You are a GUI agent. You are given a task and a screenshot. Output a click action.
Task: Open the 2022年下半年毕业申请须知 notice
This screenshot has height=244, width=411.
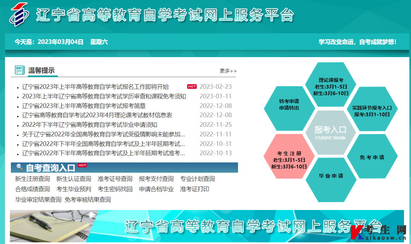(x=89, y=125)
